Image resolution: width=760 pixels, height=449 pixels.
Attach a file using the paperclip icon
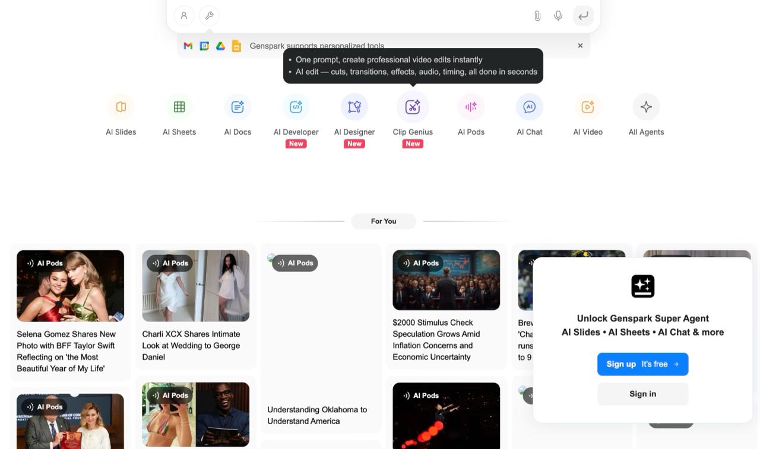pyautogui.click(x=537, y=15)
